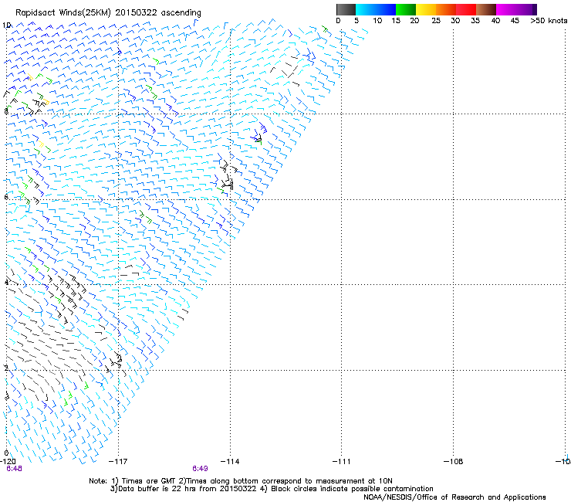Click the 'NOAA/NESDIS/Office of Research and Applications' credit

[454, 497]
